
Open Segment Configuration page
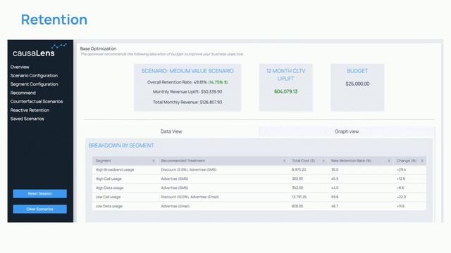(35, 84)
